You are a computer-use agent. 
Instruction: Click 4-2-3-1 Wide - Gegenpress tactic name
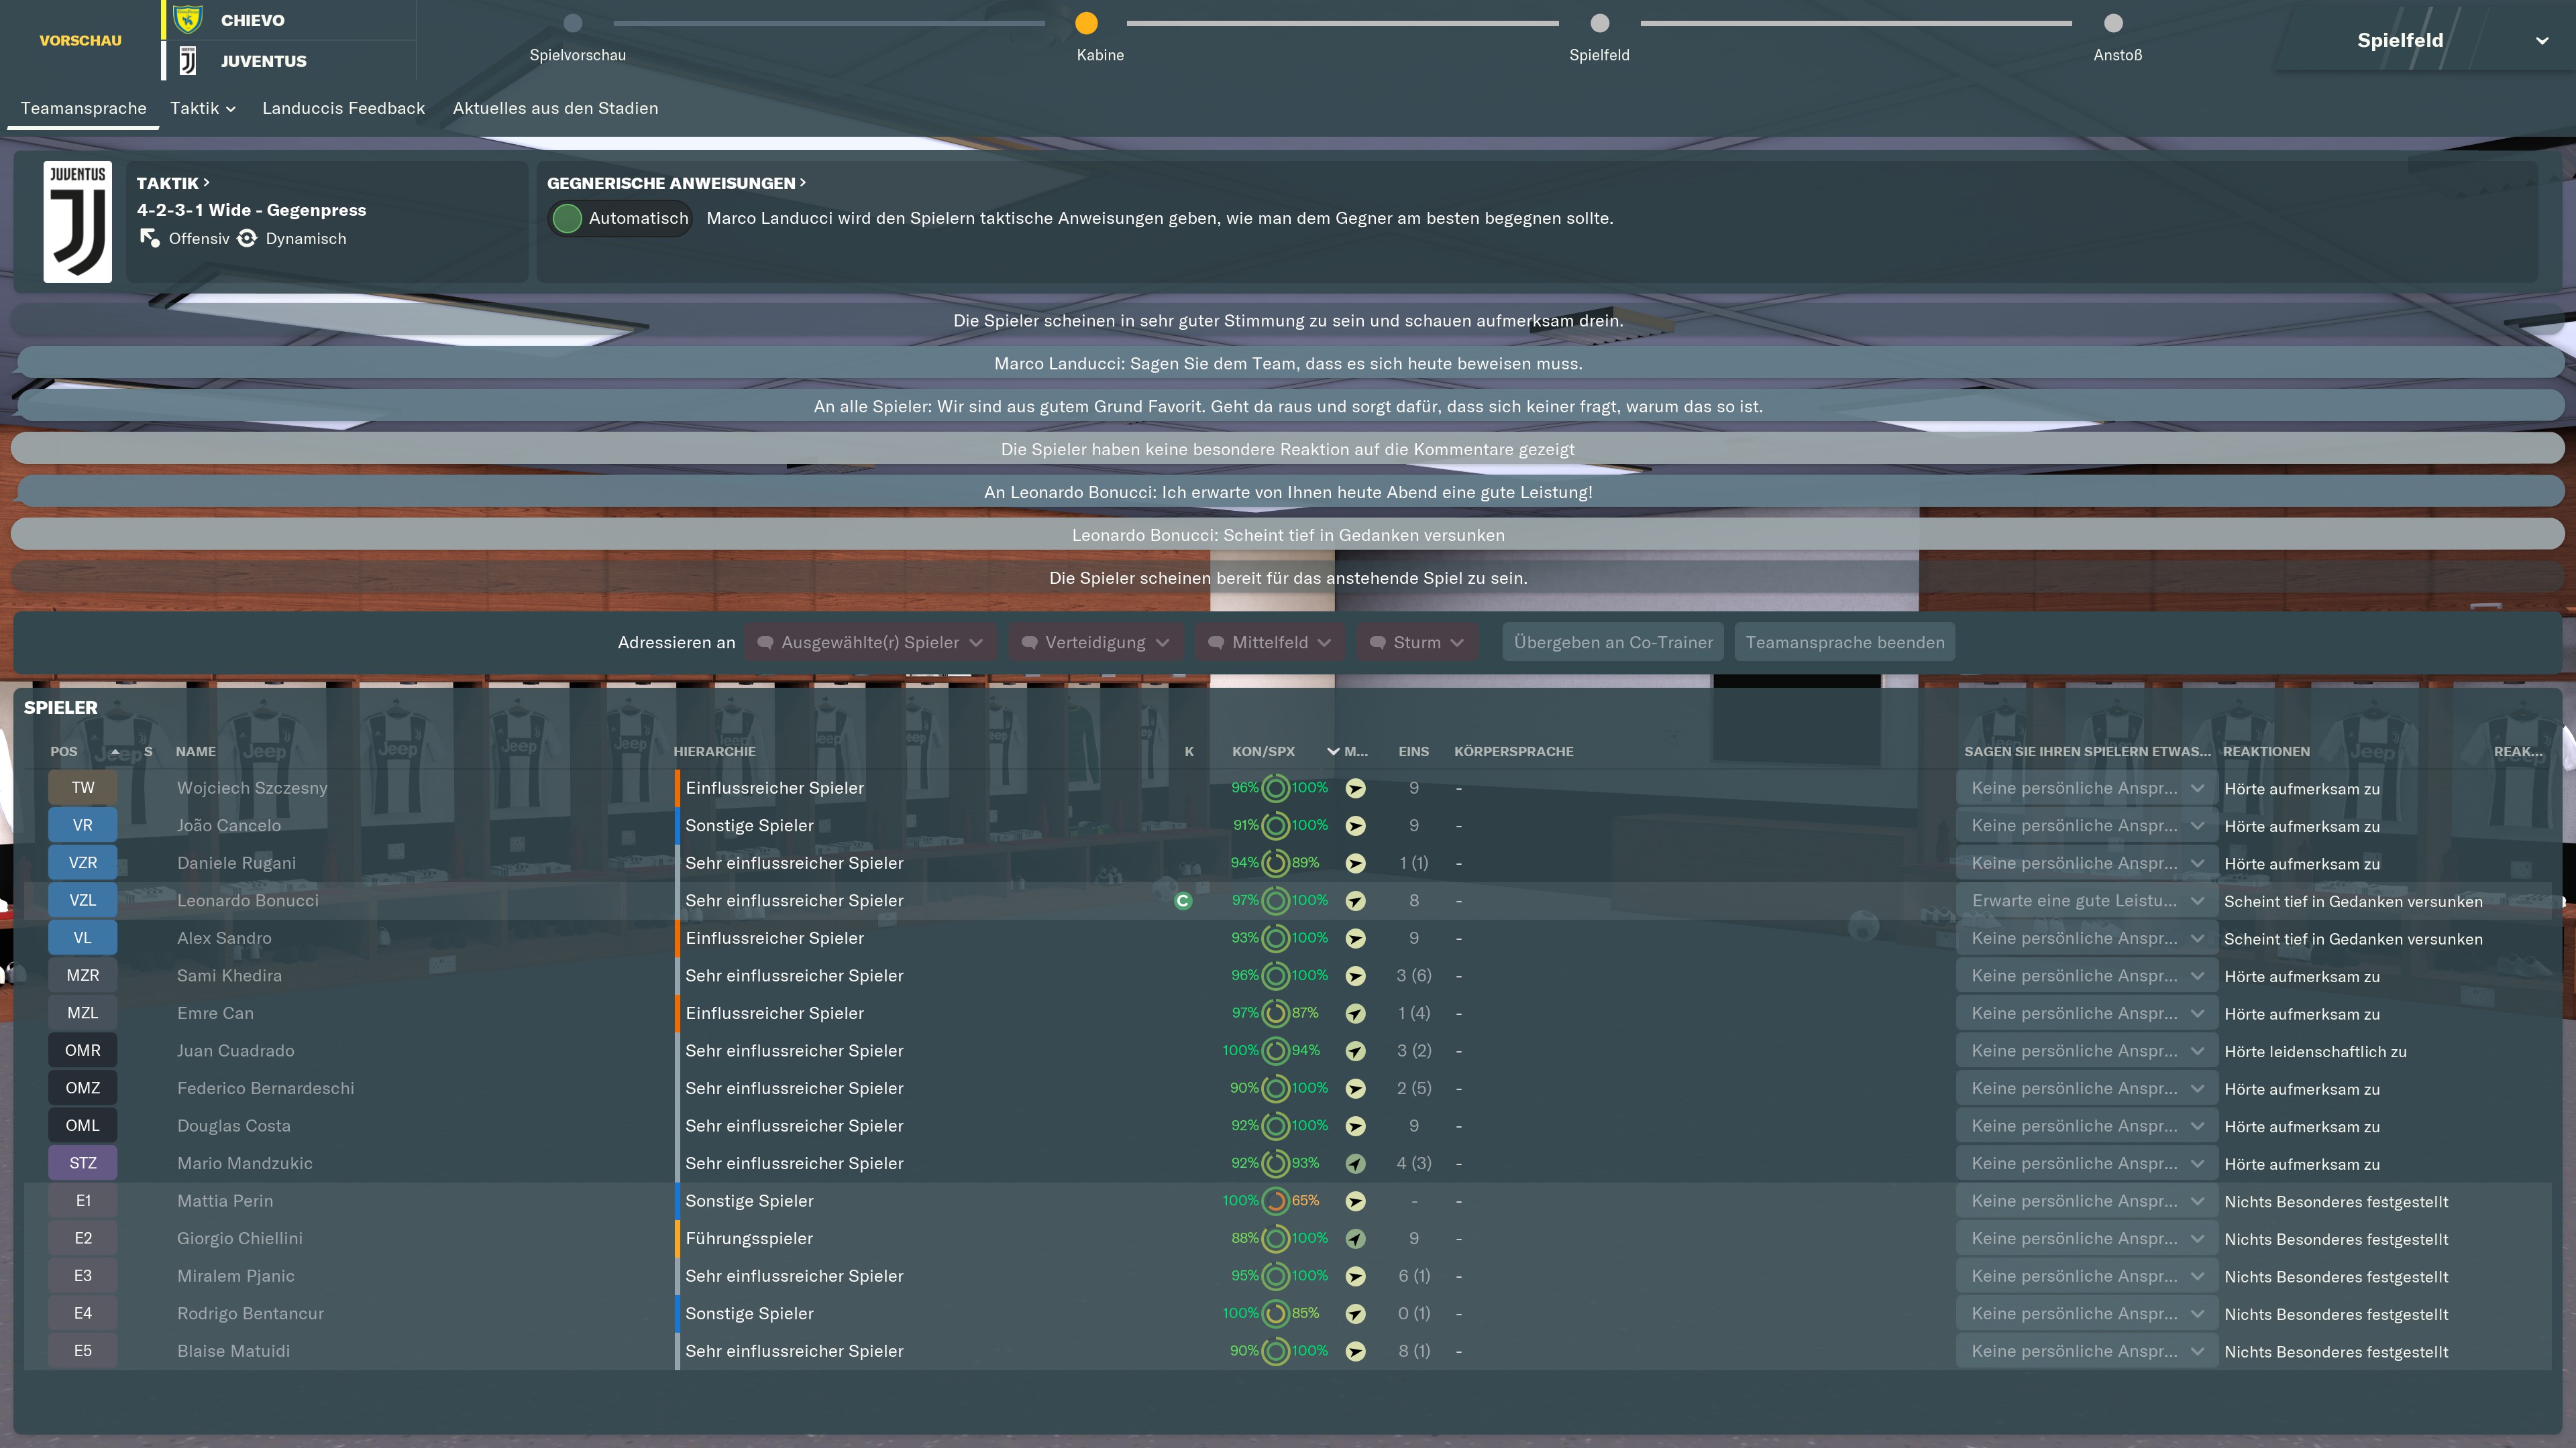pos(251,210)
